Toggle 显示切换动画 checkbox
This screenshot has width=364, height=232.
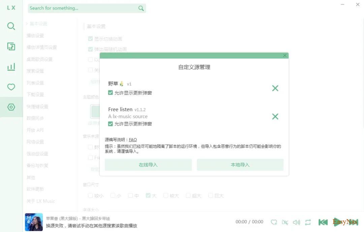point(91,39)
